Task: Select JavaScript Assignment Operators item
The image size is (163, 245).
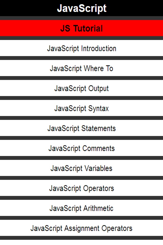Action: pos(81,228)
